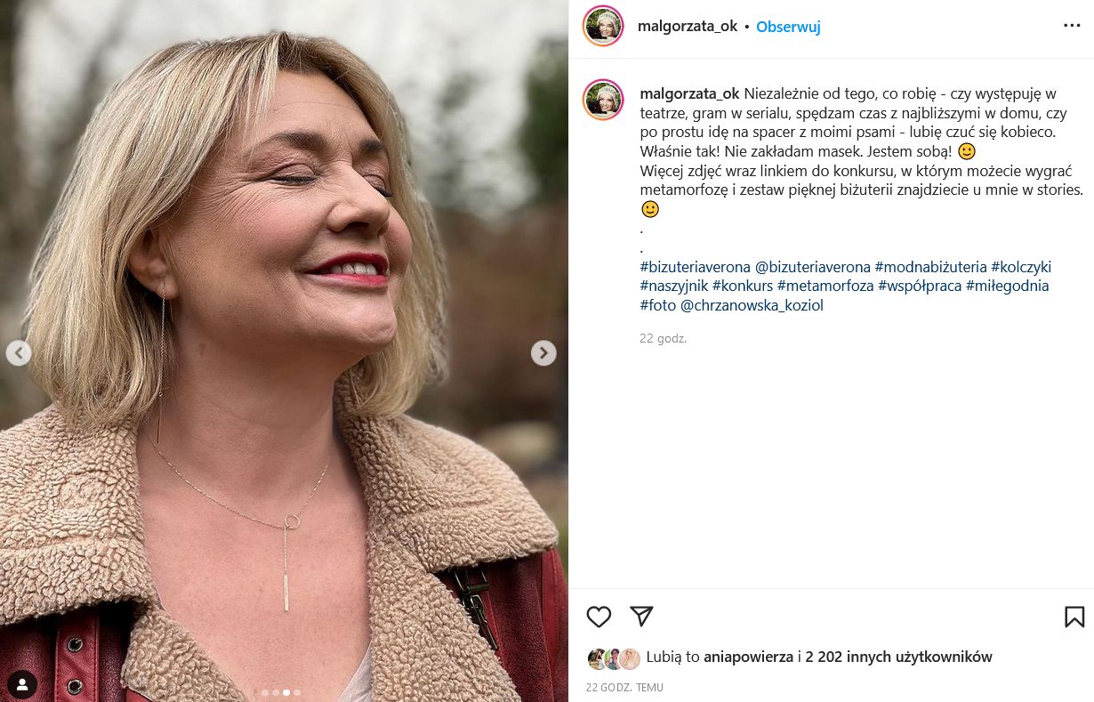Viewport: 1094px width, 702px height.
Task: Save the post with the bookmark icon
Action: (1074, 617)
